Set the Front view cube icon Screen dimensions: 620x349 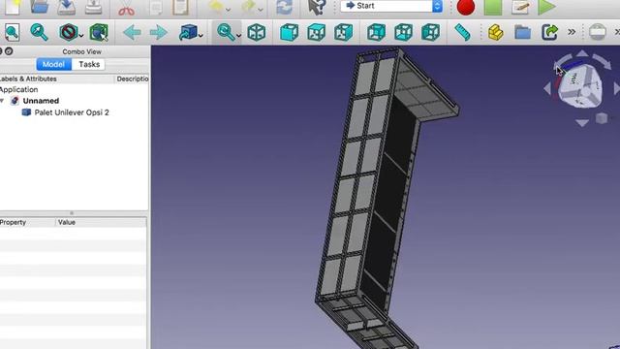tap(289, 32)
